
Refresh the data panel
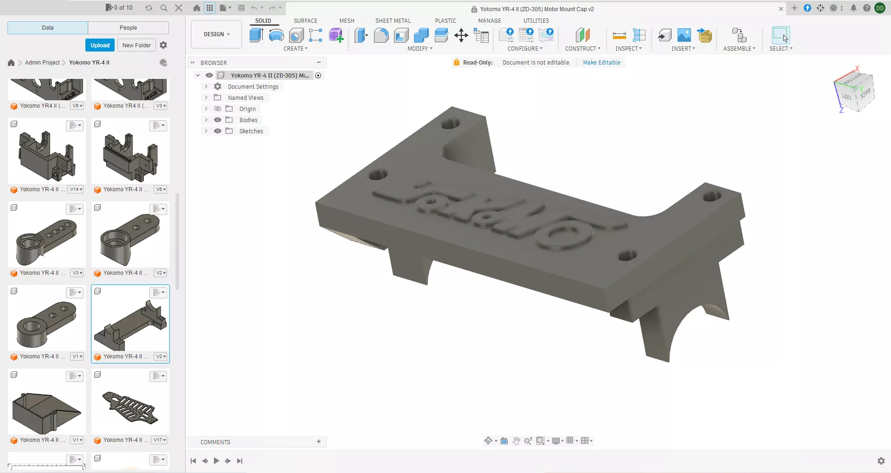tap(149, 8)
